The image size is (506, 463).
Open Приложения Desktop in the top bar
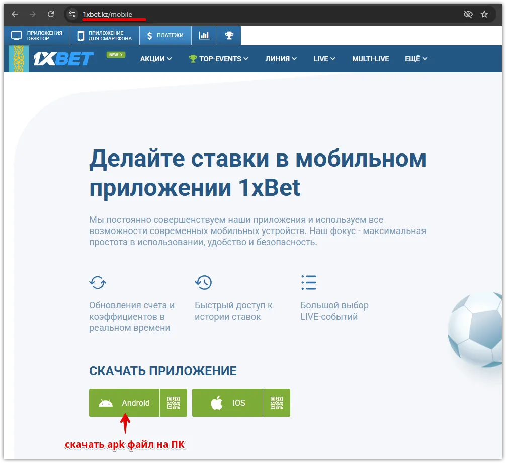37,36
